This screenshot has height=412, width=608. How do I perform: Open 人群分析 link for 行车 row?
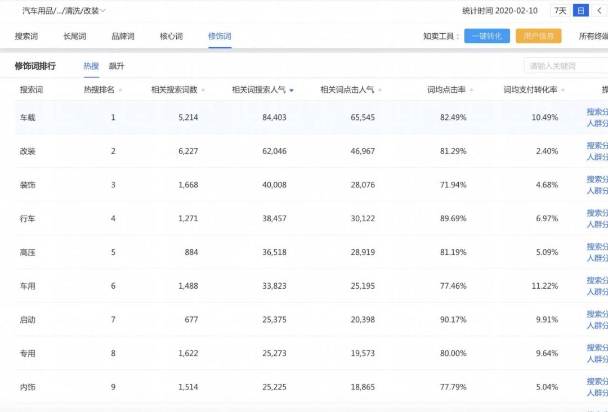click(597, 225)
